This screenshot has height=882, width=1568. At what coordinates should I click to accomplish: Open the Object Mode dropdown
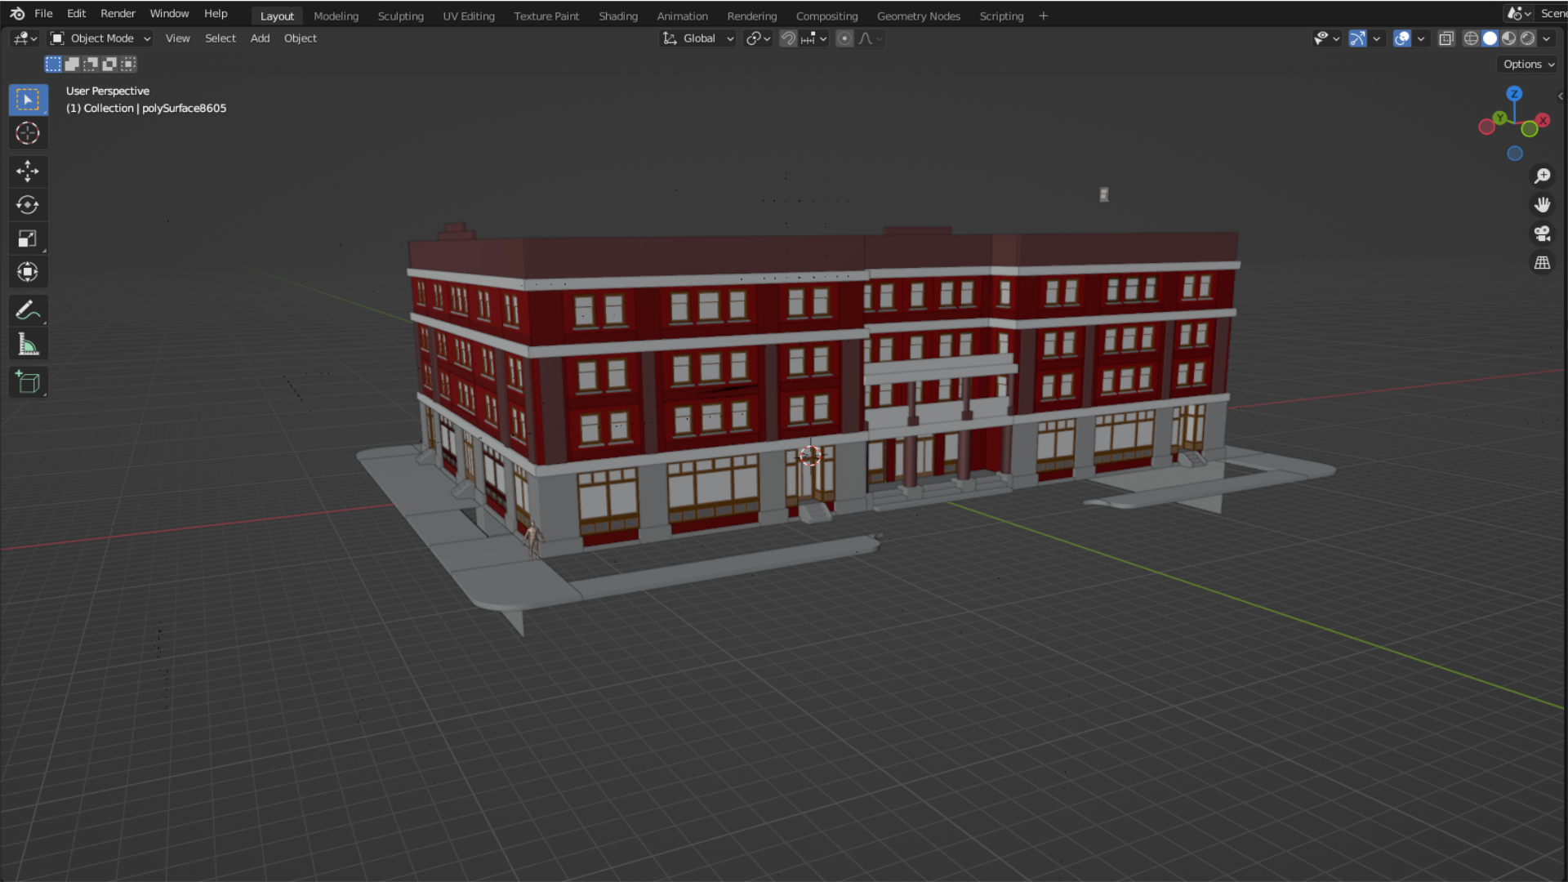(x=101, y=38)
